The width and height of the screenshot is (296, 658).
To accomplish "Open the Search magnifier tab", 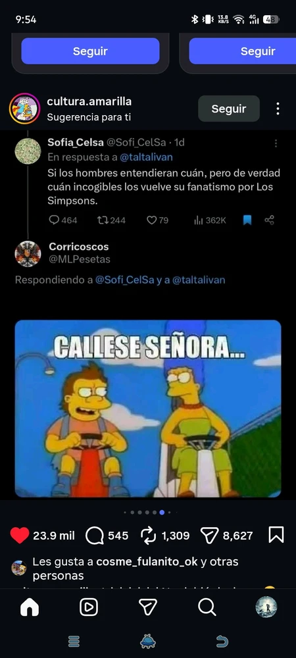I will (207, 607).
